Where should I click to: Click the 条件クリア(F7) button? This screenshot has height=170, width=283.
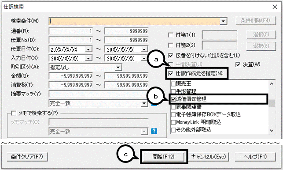(x=27, y=157)
